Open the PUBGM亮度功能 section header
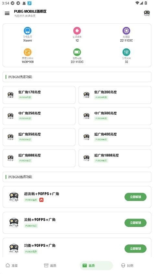This screenshot has width=154, height=274. [77, 77]
